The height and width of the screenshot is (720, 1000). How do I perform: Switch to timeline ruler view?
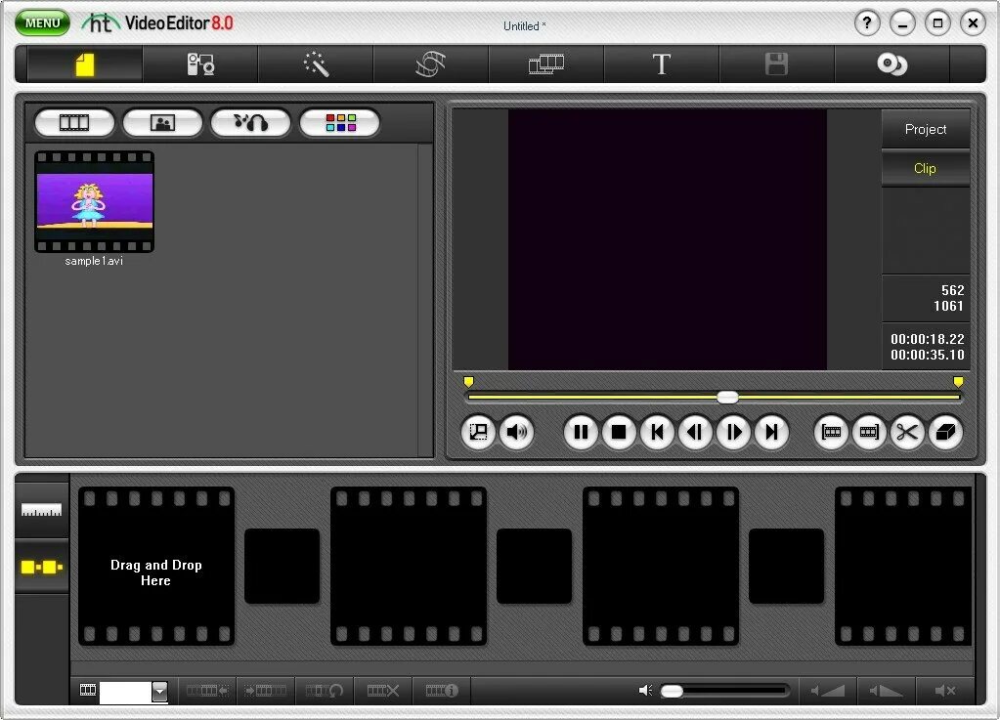41,510
